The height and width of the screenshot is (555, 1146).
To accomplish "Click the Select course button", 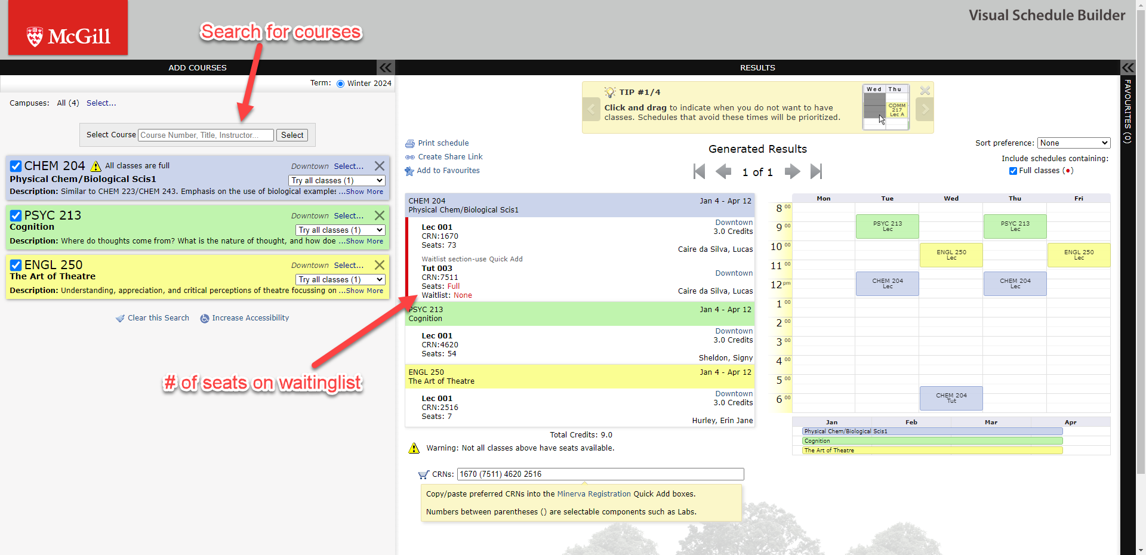I will pyautogui.click(x=292, y=135).
